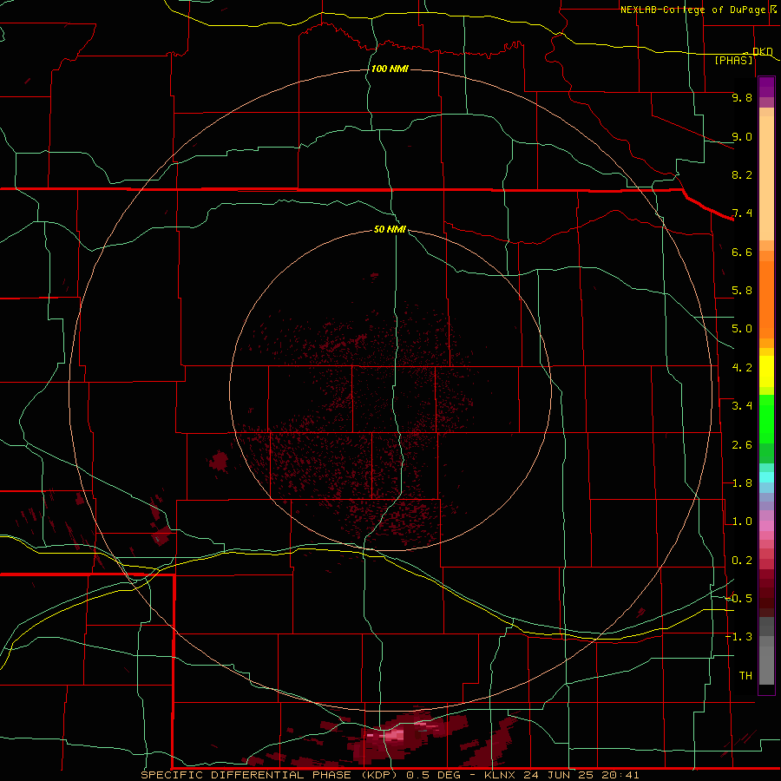Click the 4.2 value on color scale
Image resolution: width=781 pixels, height=781 pixels.
tap(742, 368)
